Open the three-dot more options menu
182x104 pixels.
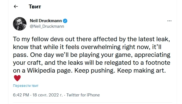pos(169,21)
